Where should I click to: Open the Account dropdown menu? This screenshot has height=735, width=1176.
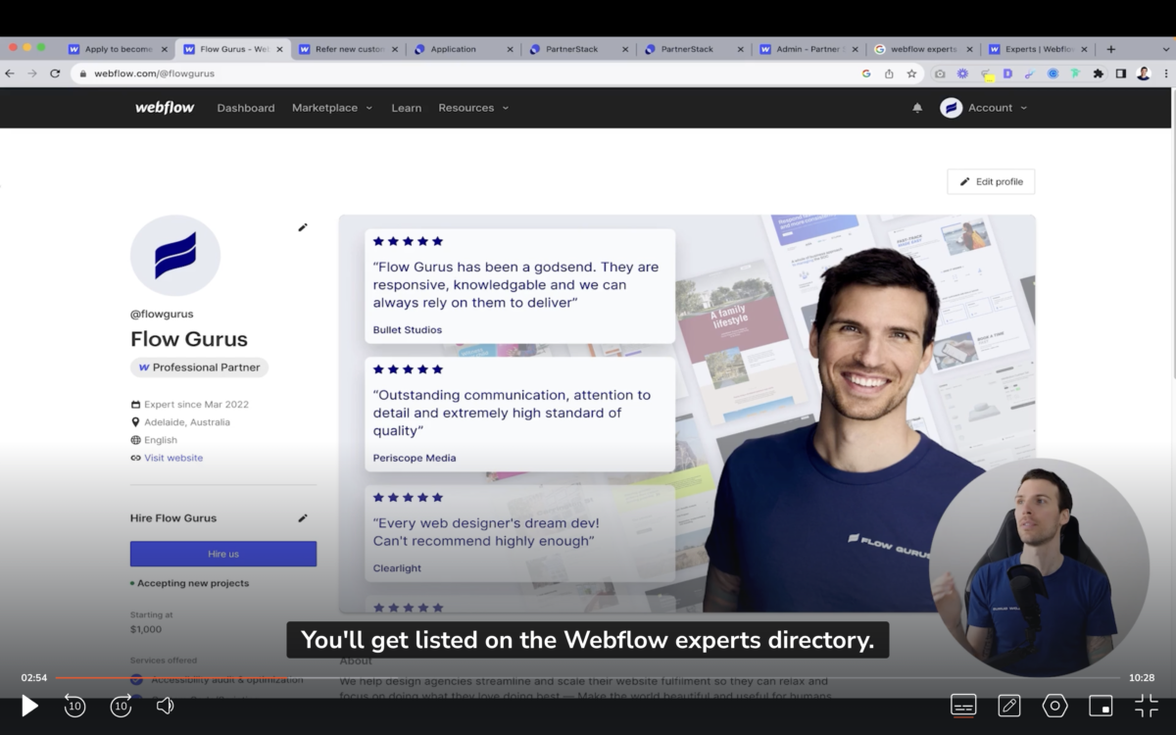pyautogui.click(x=990, y=108)
